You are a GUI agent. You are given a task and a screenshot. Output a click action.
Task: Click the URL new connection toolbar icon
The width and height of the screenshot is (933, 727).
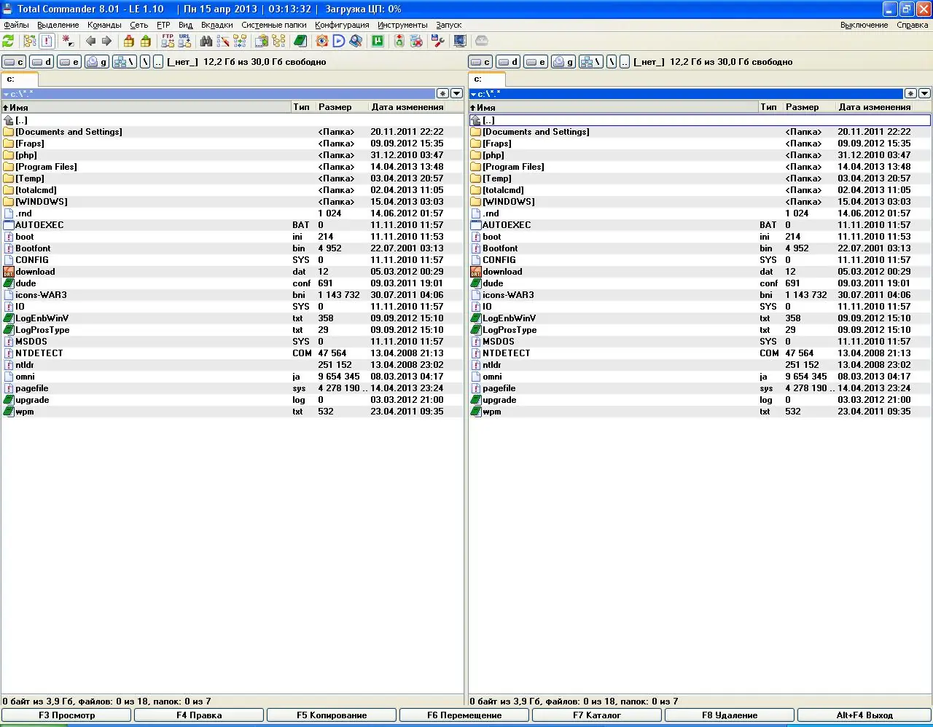[x=185, y=42]
